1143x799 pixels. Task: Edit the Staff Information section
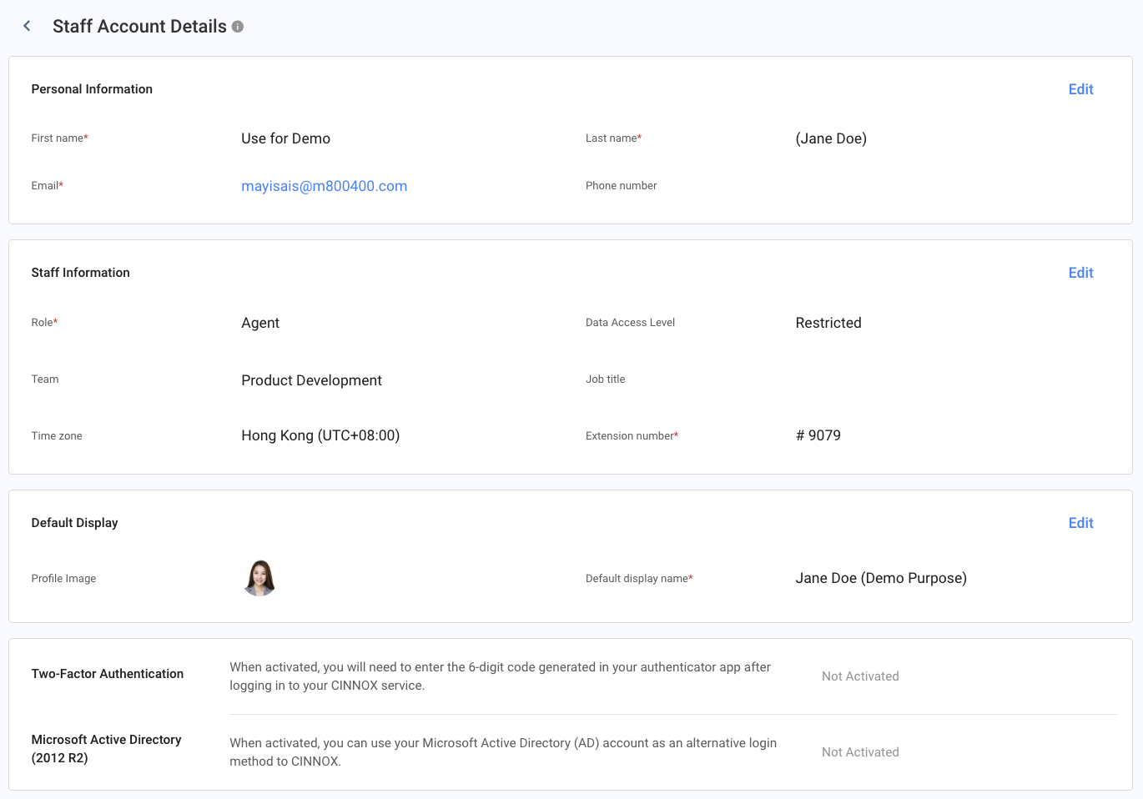[x=1080, y=273]
